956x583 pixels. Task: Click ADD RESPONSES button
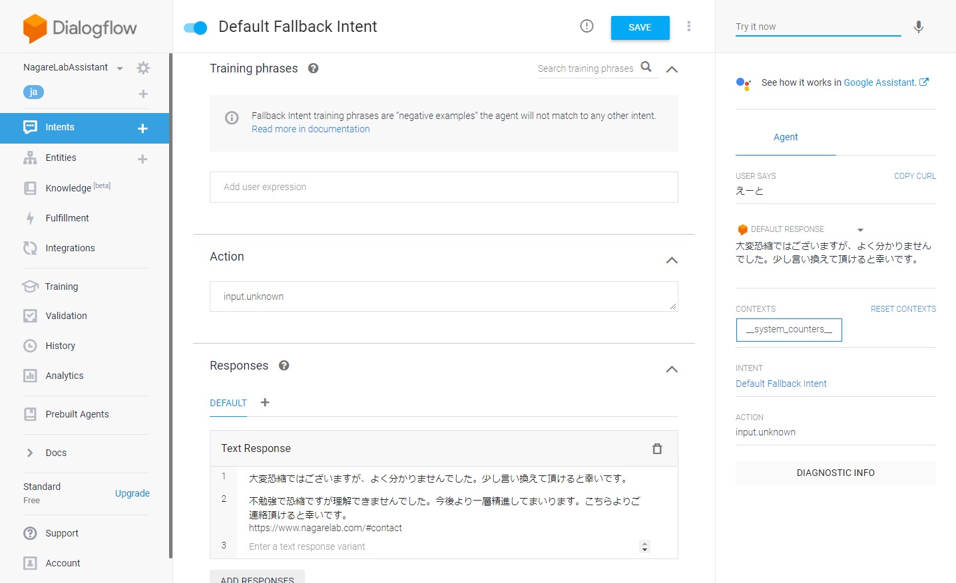click(257, 577)
